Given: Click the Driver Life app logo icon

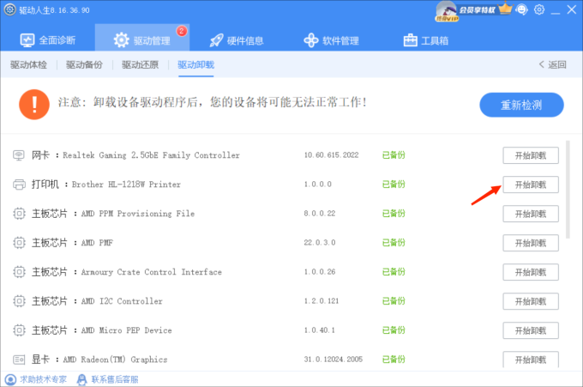Looking at the screenshot, I should 10,9.
